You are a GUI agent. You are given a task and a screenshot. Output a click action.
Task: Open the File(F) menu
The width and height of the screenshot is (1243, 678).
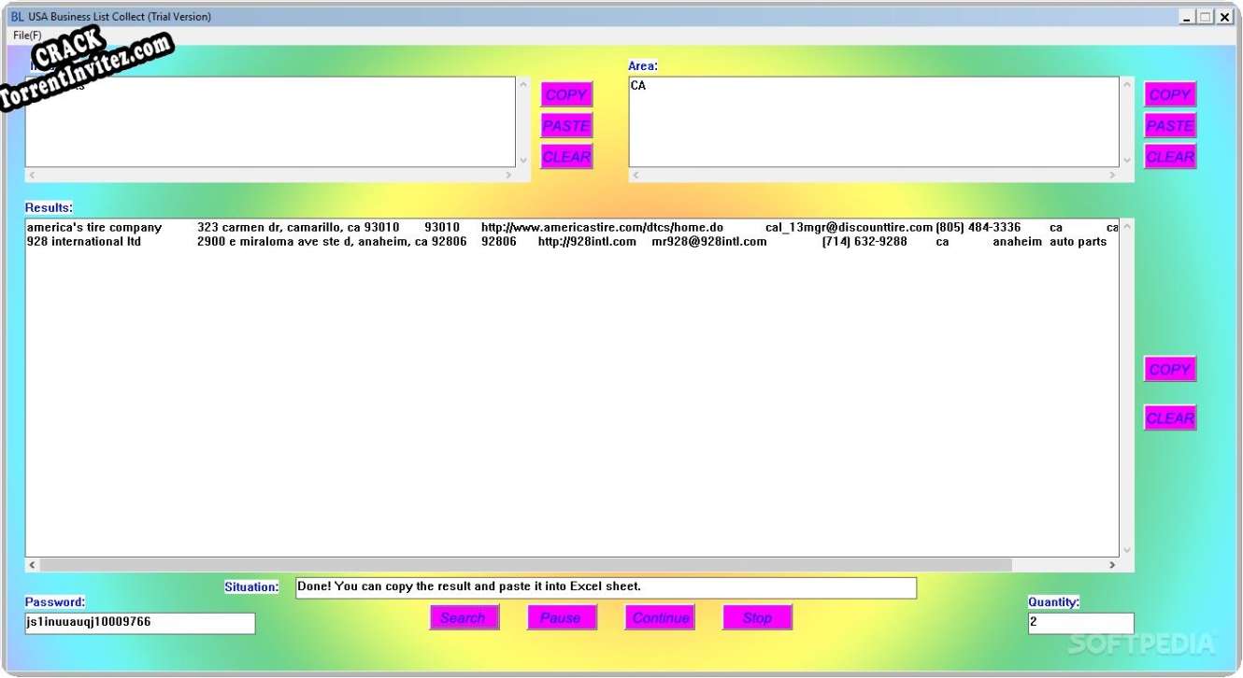25,34
